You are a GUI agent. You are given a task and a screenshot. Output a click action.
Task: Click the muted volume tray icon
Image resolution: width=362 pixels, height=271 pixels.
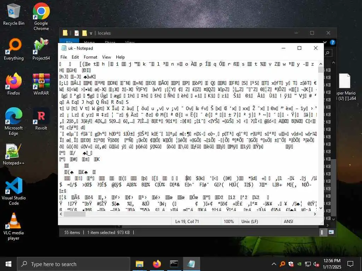click(x=316, y=264)
